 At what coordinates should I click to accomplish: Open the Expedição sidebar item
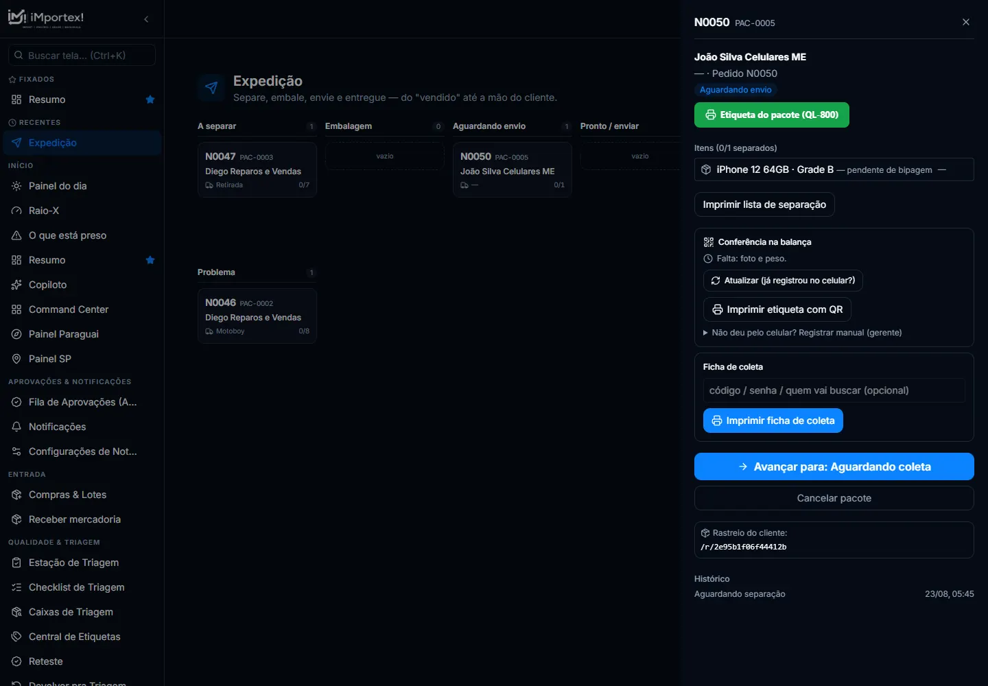pos(82,143)
